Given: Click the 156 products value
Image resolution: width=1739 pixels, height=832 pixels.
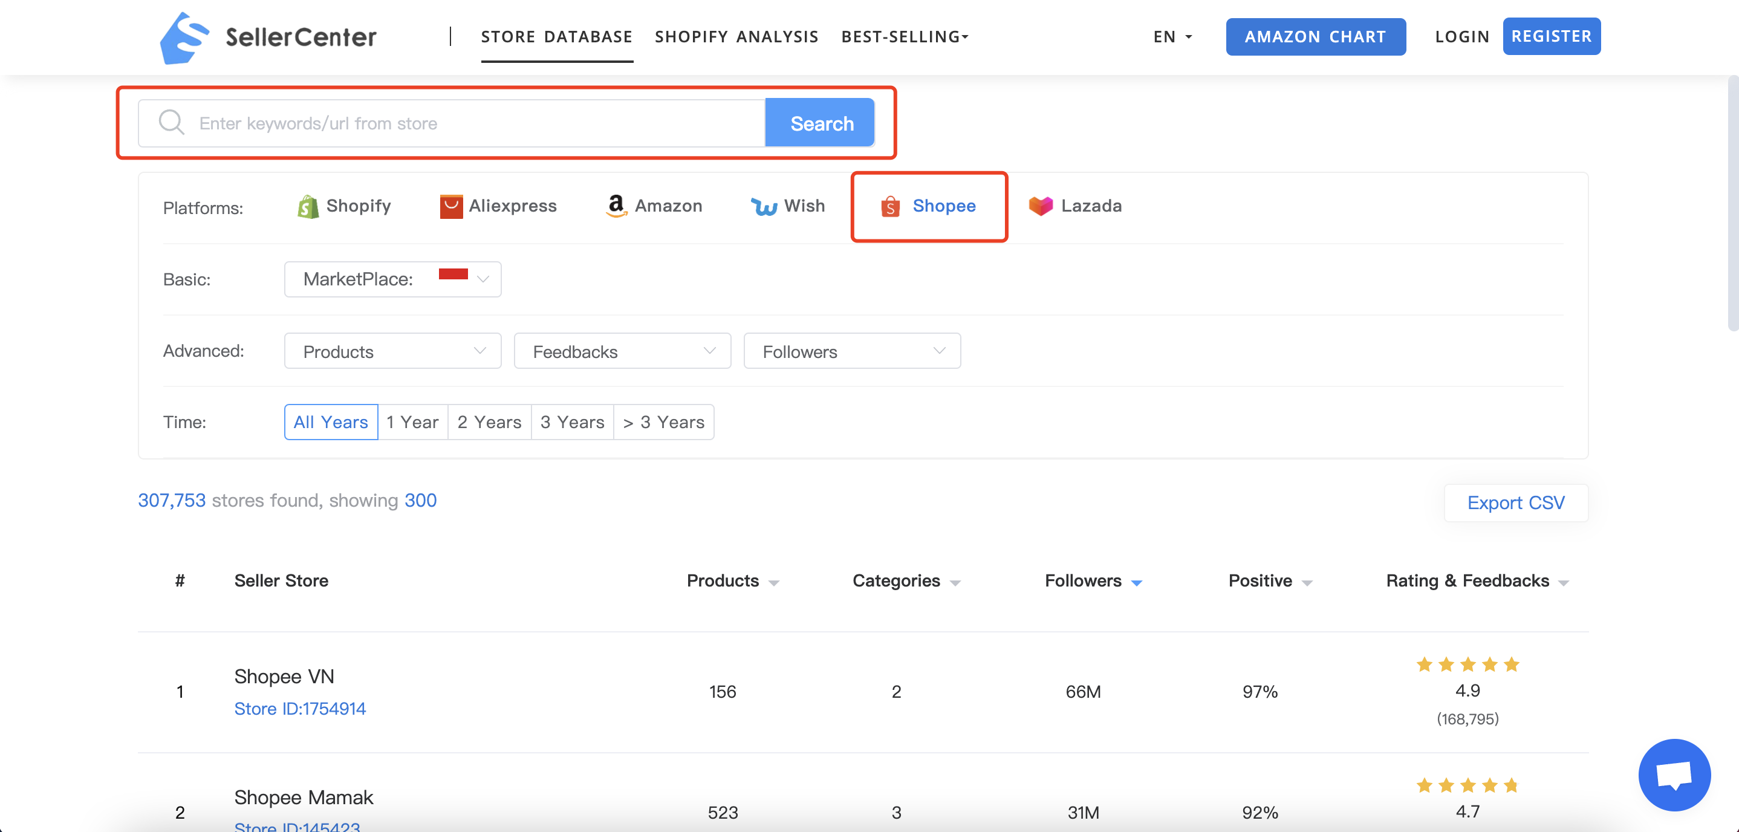Looking at the screenshot, I should tap(723, 692).
